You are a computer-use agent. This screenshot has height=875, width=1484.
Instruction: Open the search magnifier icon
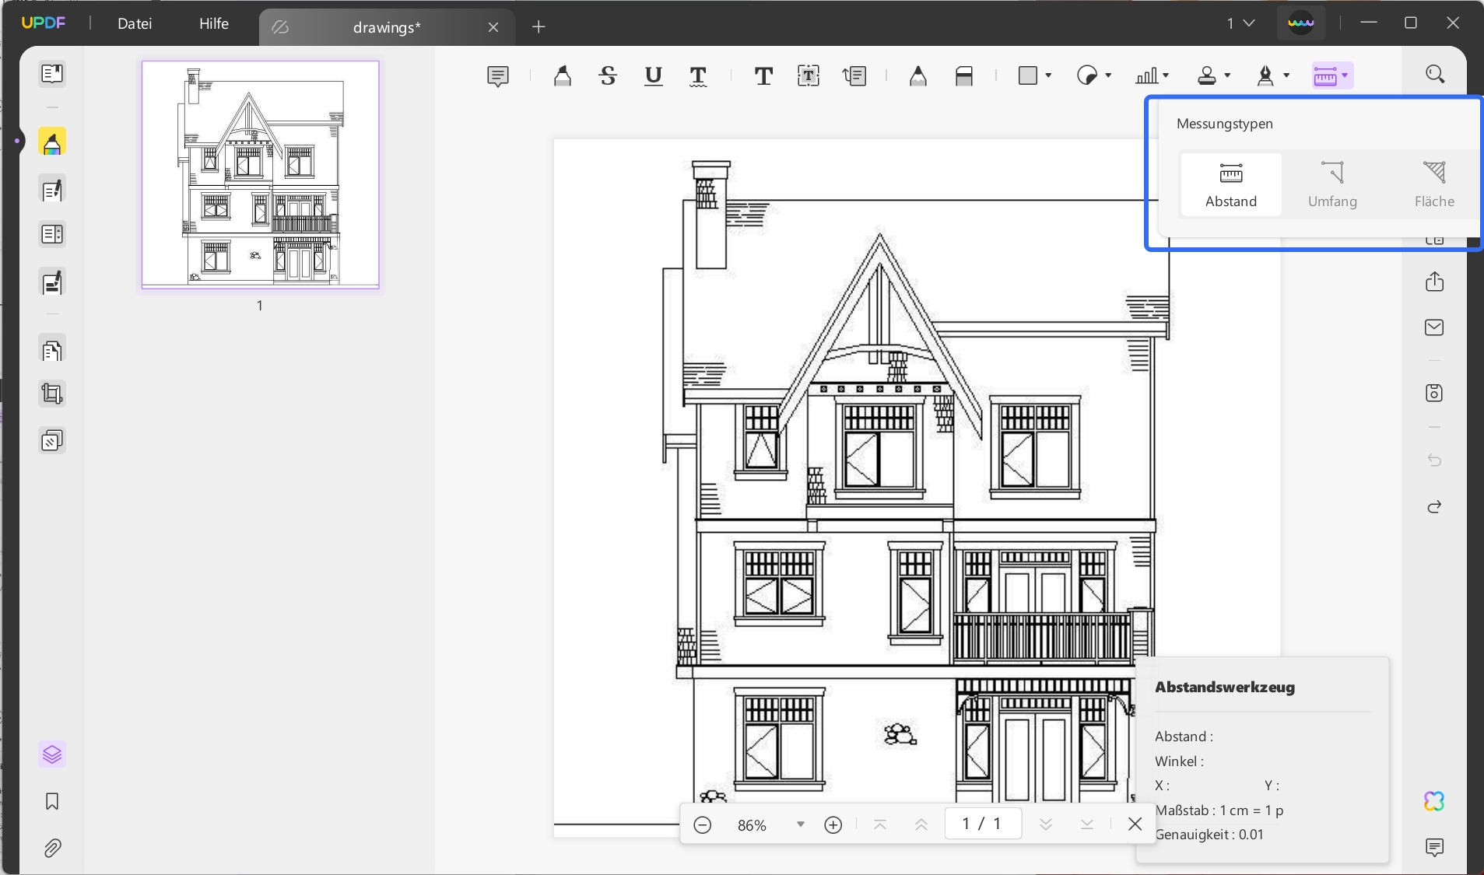pos(1435,74)
